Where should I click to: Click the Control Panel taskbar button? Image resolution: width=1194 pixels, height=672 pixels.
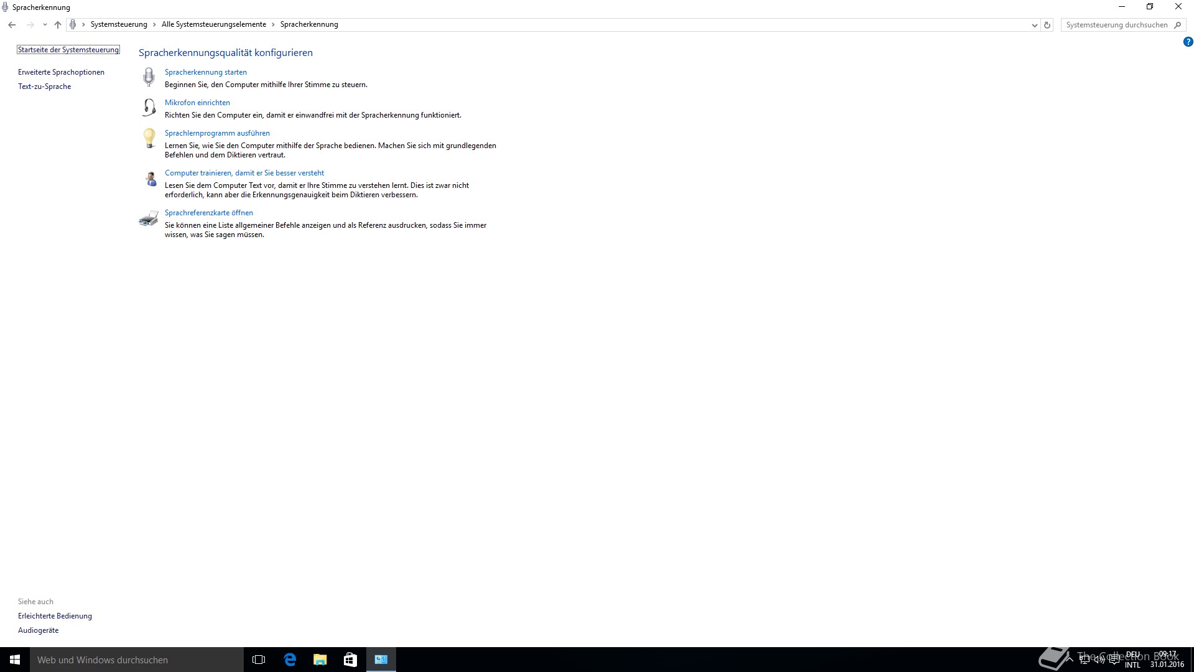(381, 660)
